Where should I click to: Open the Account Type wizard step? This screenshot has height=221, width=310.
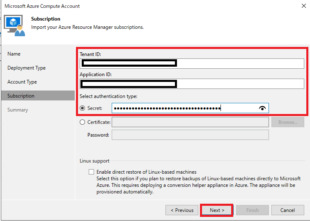click(22, 82)
